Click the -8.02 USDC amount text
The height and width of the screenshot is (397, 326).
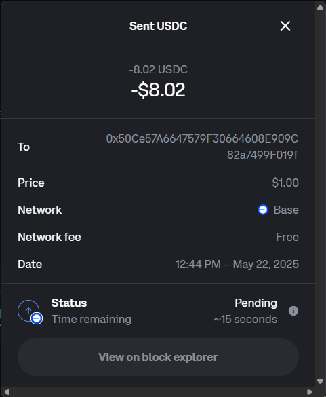(x=159, y=69)
